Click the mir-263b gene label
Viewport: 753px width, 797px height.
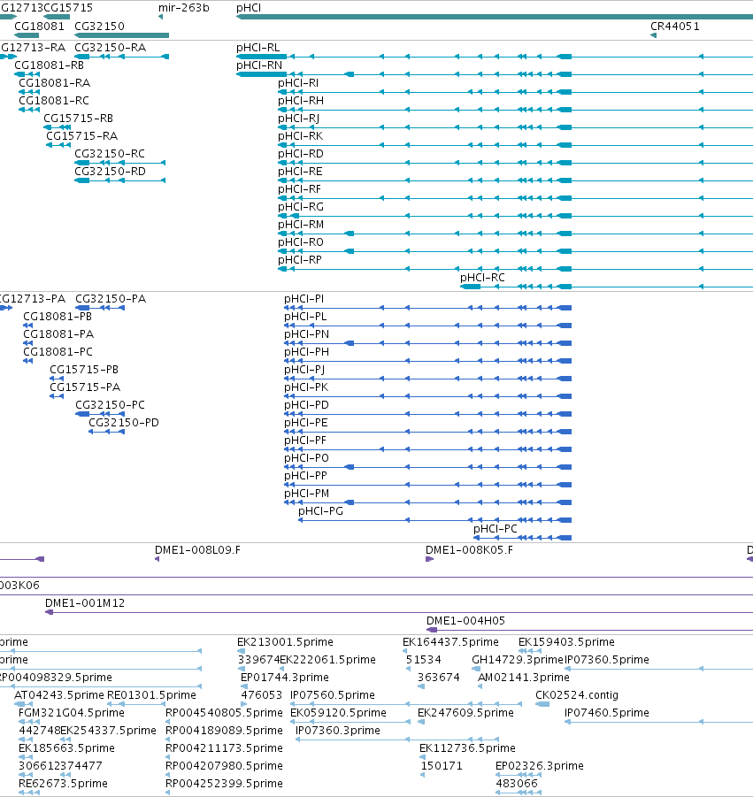tap(183, 8)
